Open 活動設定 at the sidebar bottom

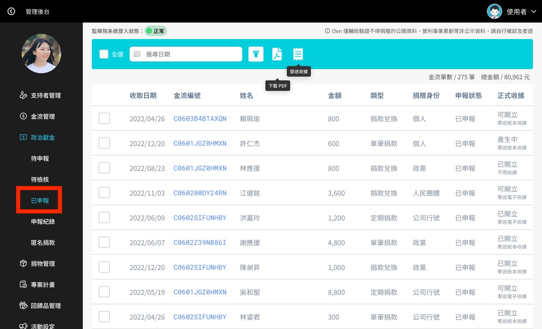(x=43, y=325)
